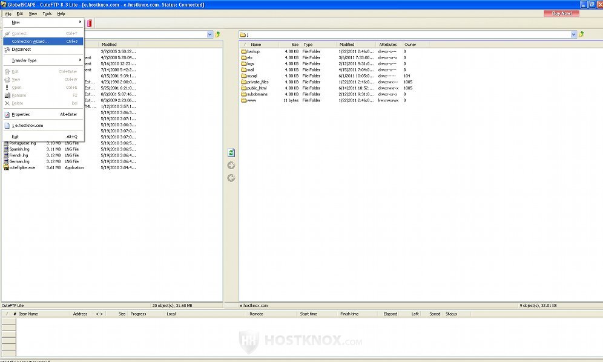The width and height of the screenshot is (603, 362).
Task: Click the Local queue column header
Action: click(205, 314)
